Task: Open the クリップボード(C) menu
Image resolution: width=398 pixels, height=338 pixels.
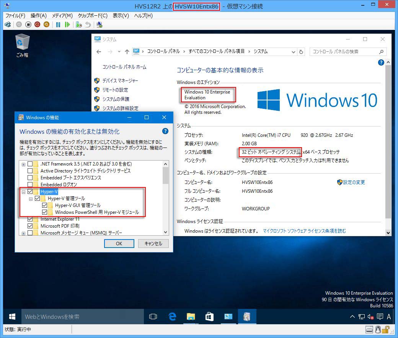Action: coord(92,16)
